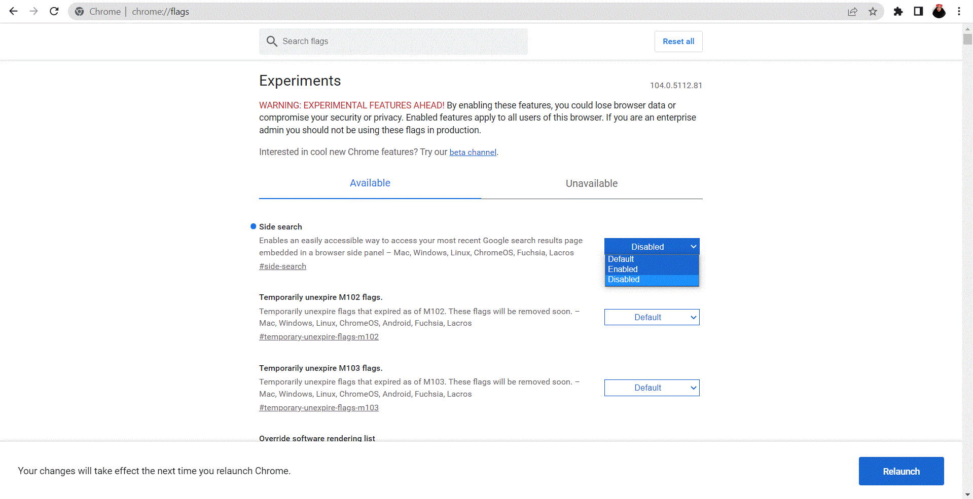The image size is (973, 499).
Task: Click the Side search flag title
Action: click(280, 226)
